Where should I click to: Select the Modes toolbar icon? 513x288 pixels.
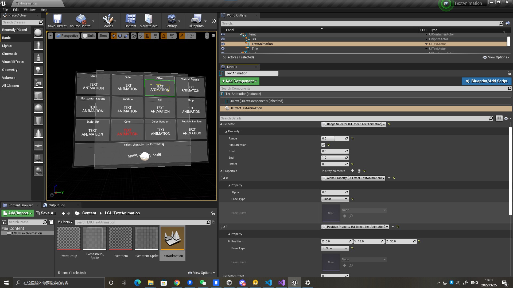[x=108, y=21]
